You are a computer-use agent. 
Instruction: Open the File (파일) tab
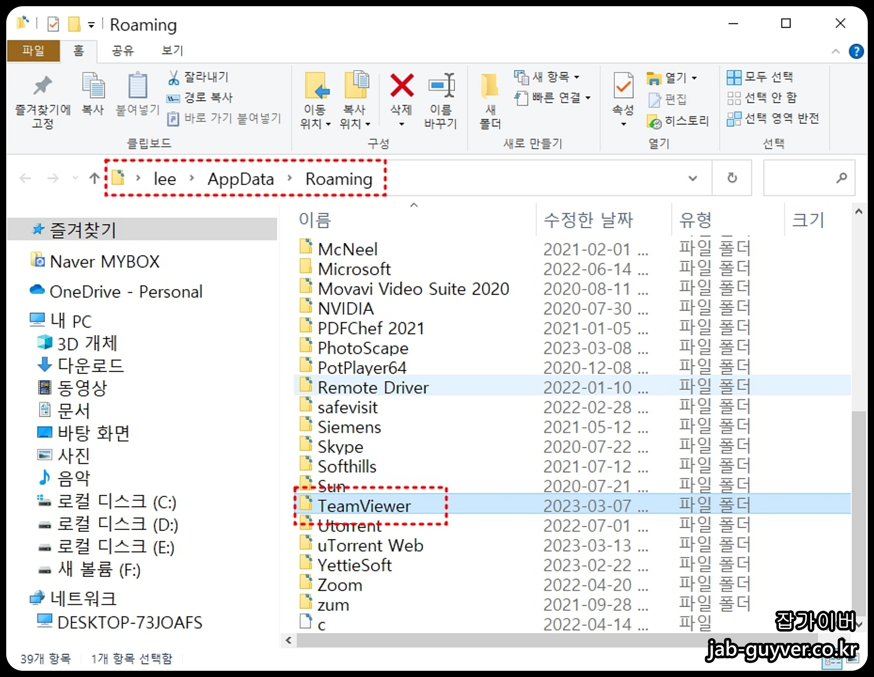pos(33,51)
